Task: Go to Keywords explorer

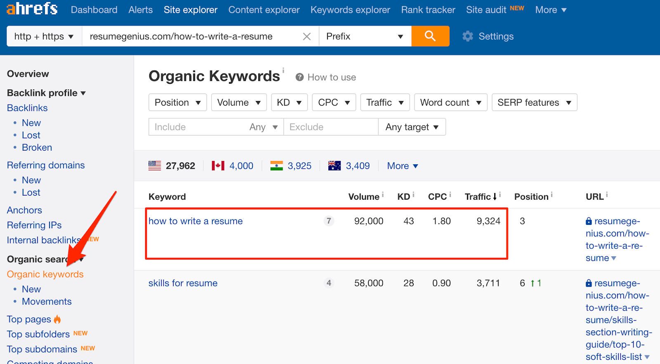Action: pos(350,9)
